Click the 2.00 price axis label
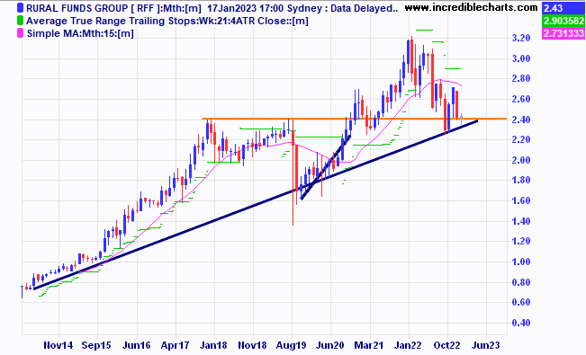This screenshot has height=355, width=586. pos(521,160)
